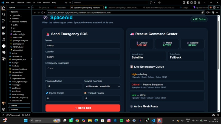This screenshot has width=221, height=124.
Task: Go back in the embedded browser
Action: point(35,13)
